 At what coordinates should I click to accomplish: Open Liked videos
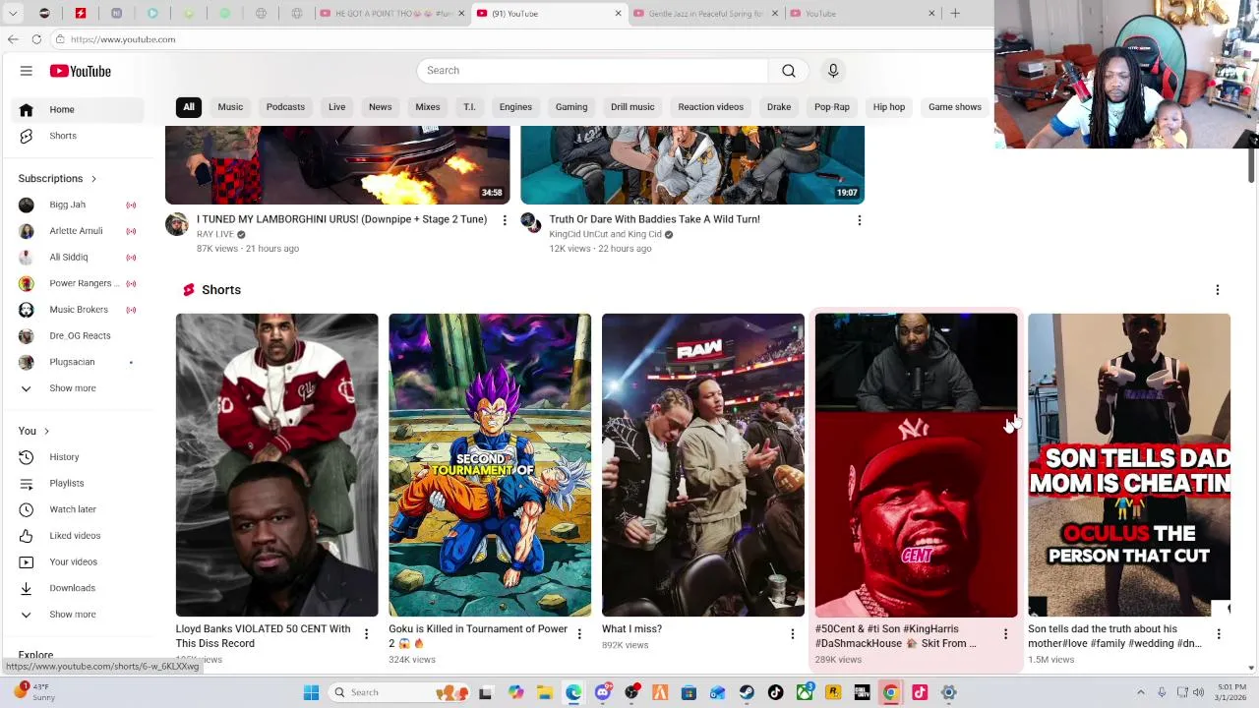(77, 536)
